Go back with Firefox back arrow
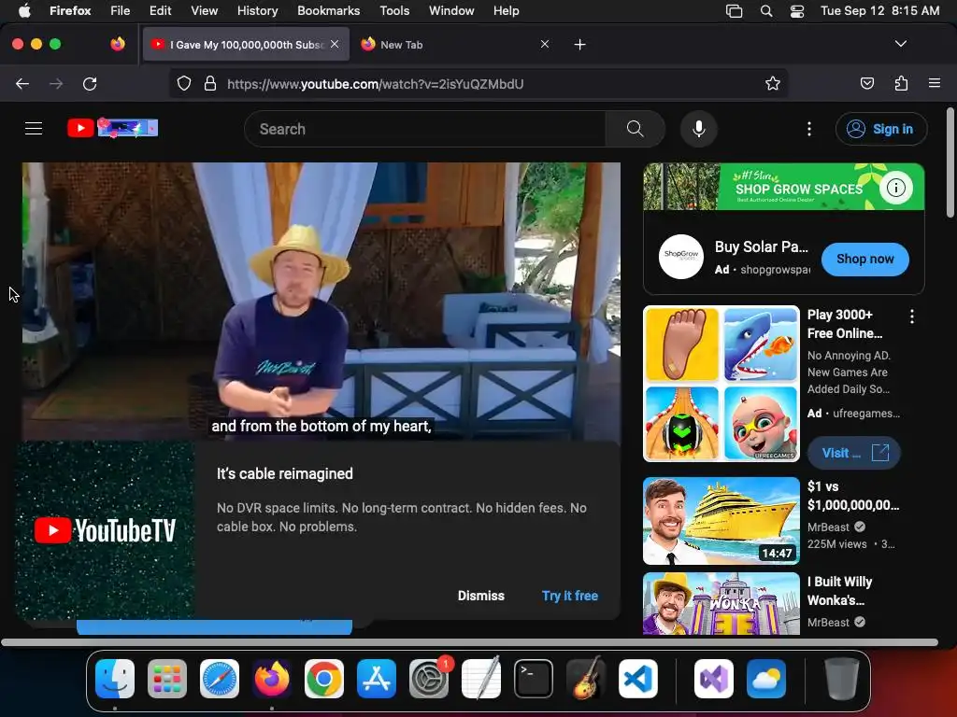The image size is (957, 717). click(22, 84)
